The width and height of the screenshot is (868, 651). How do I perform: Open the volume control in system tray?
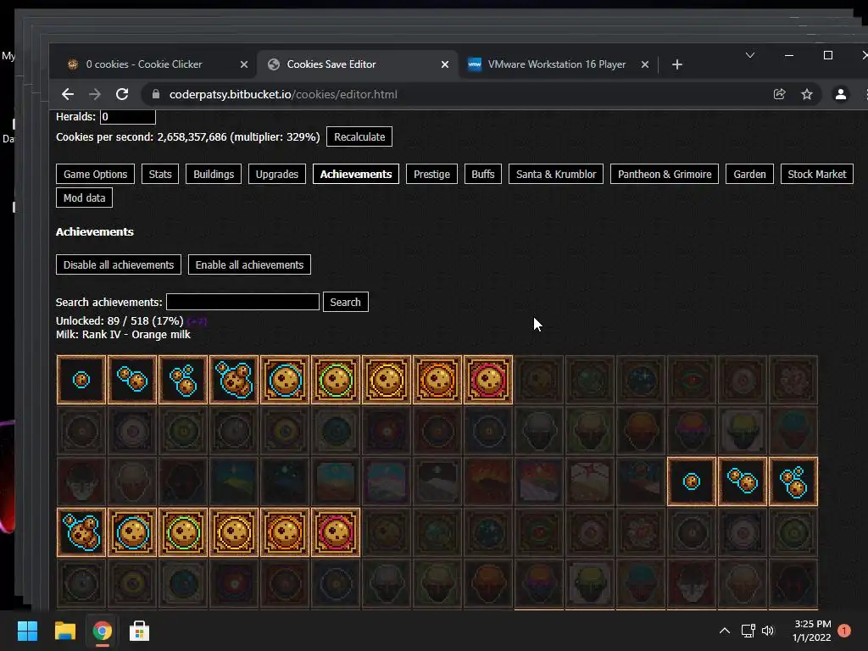(768, 631)
